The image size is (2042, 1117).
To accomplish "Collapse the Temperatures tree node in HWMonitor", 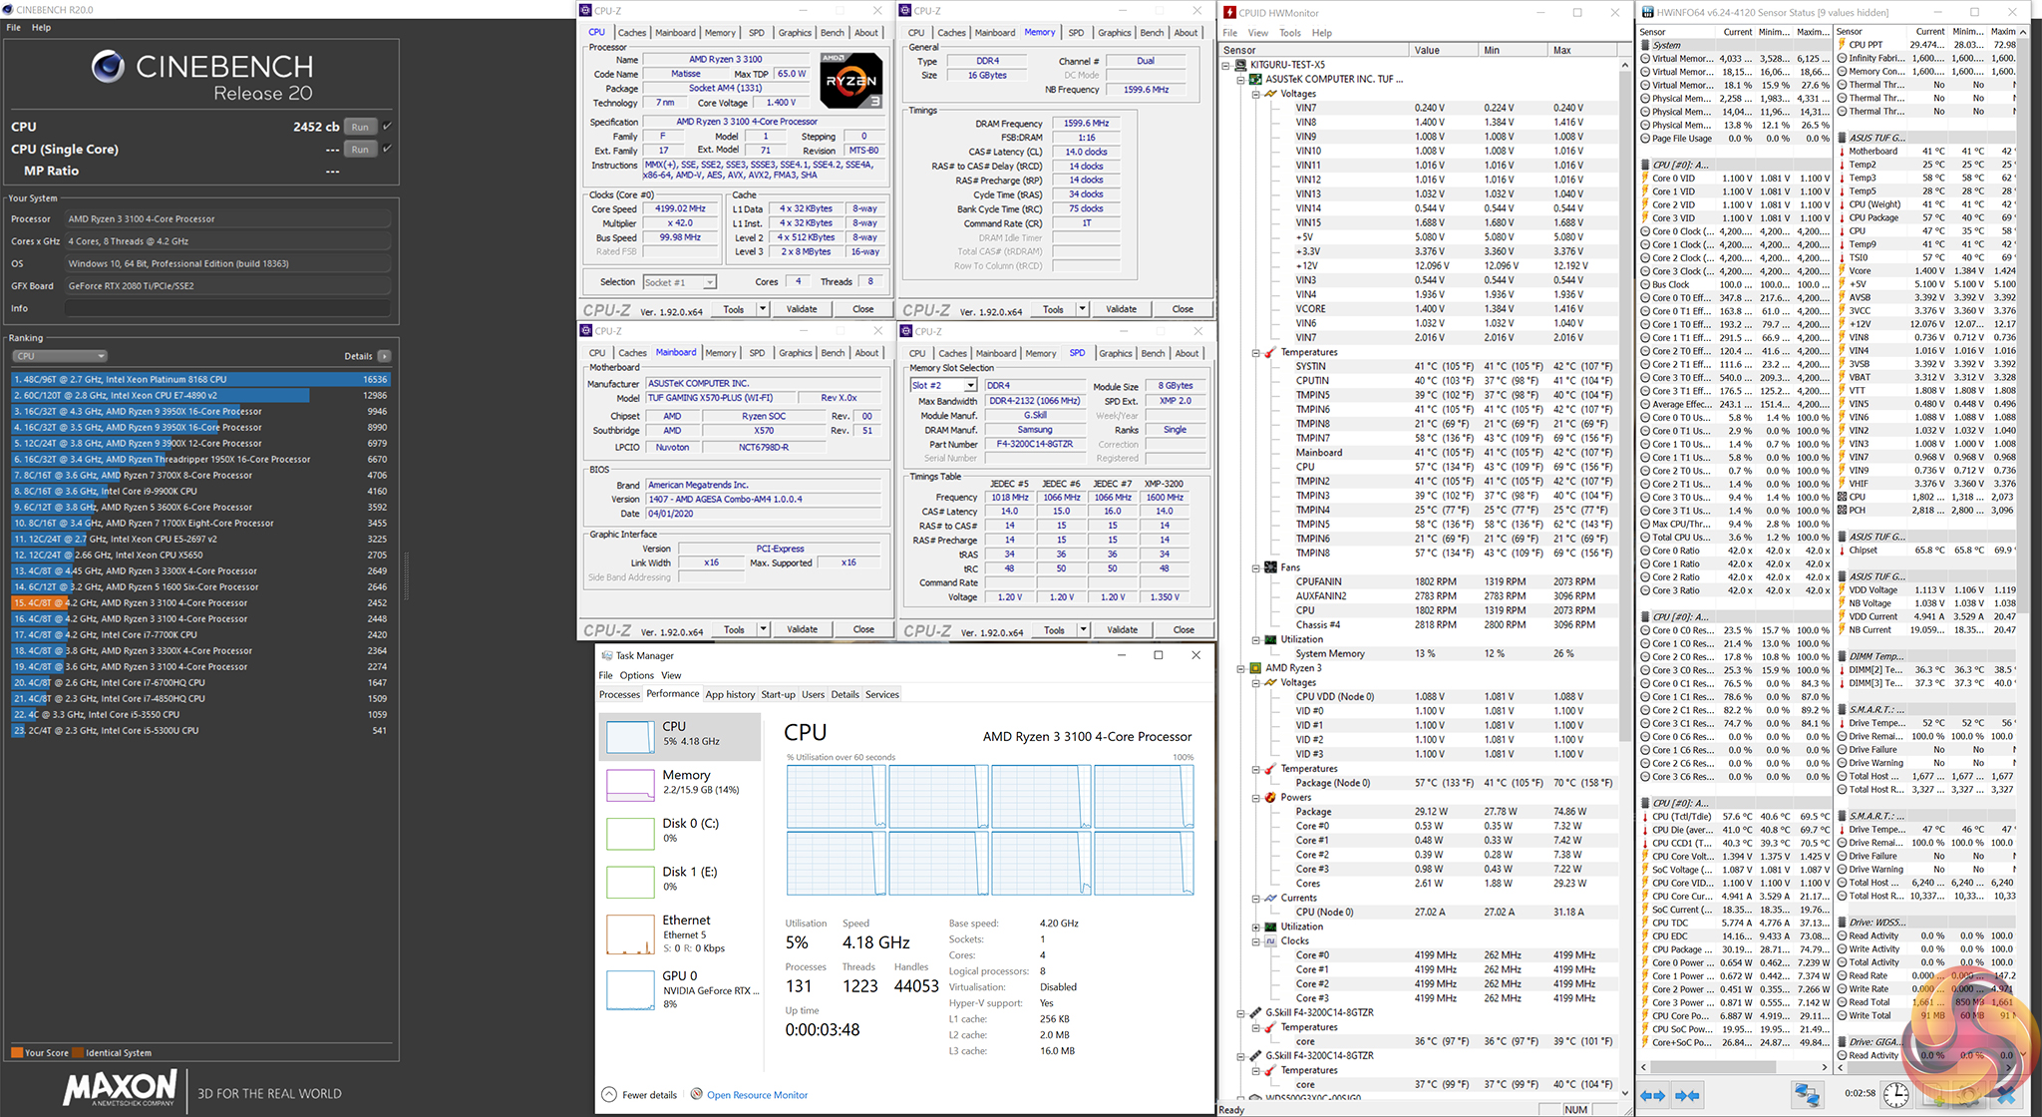I will coord(1256,352).
